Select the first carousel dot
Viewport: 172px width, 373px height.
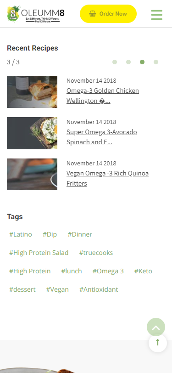click(x=115, y=62)
